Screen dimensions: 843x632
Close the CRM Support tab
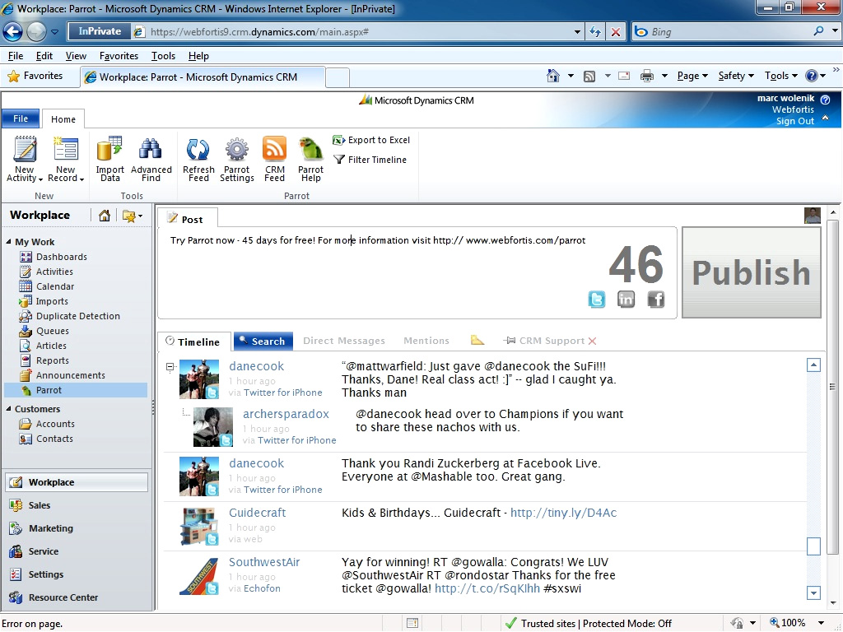[593, 341]
